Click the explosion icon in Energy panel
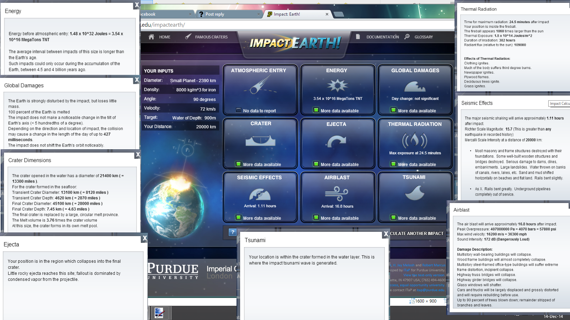This screenshot has height=320, width=570. pyautogui.click(x=337, y=85)
